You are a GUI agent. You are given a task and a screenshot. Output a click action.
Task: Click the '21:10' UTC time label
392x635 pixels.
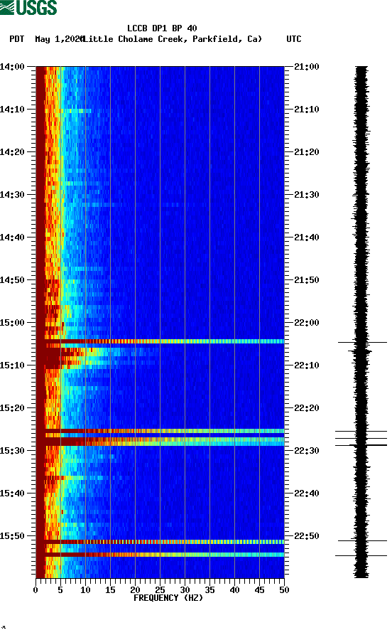point(307,110)
